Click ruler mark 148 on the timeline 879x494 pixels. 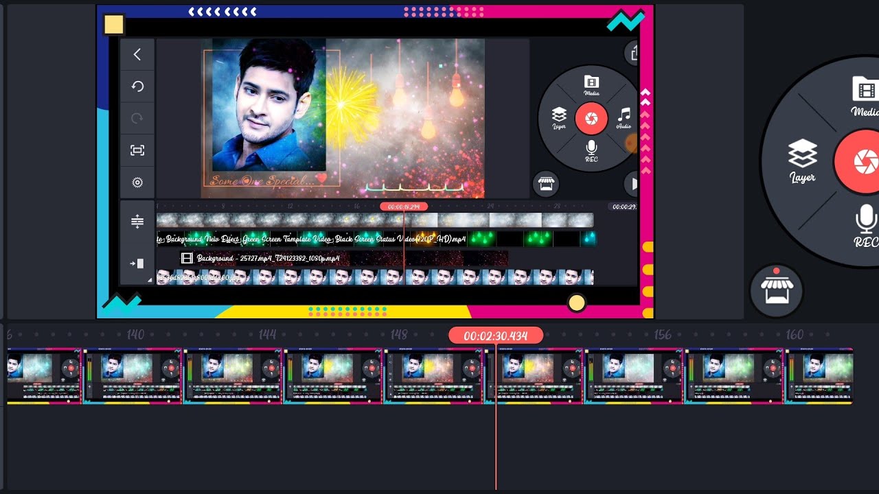[399, 335]
